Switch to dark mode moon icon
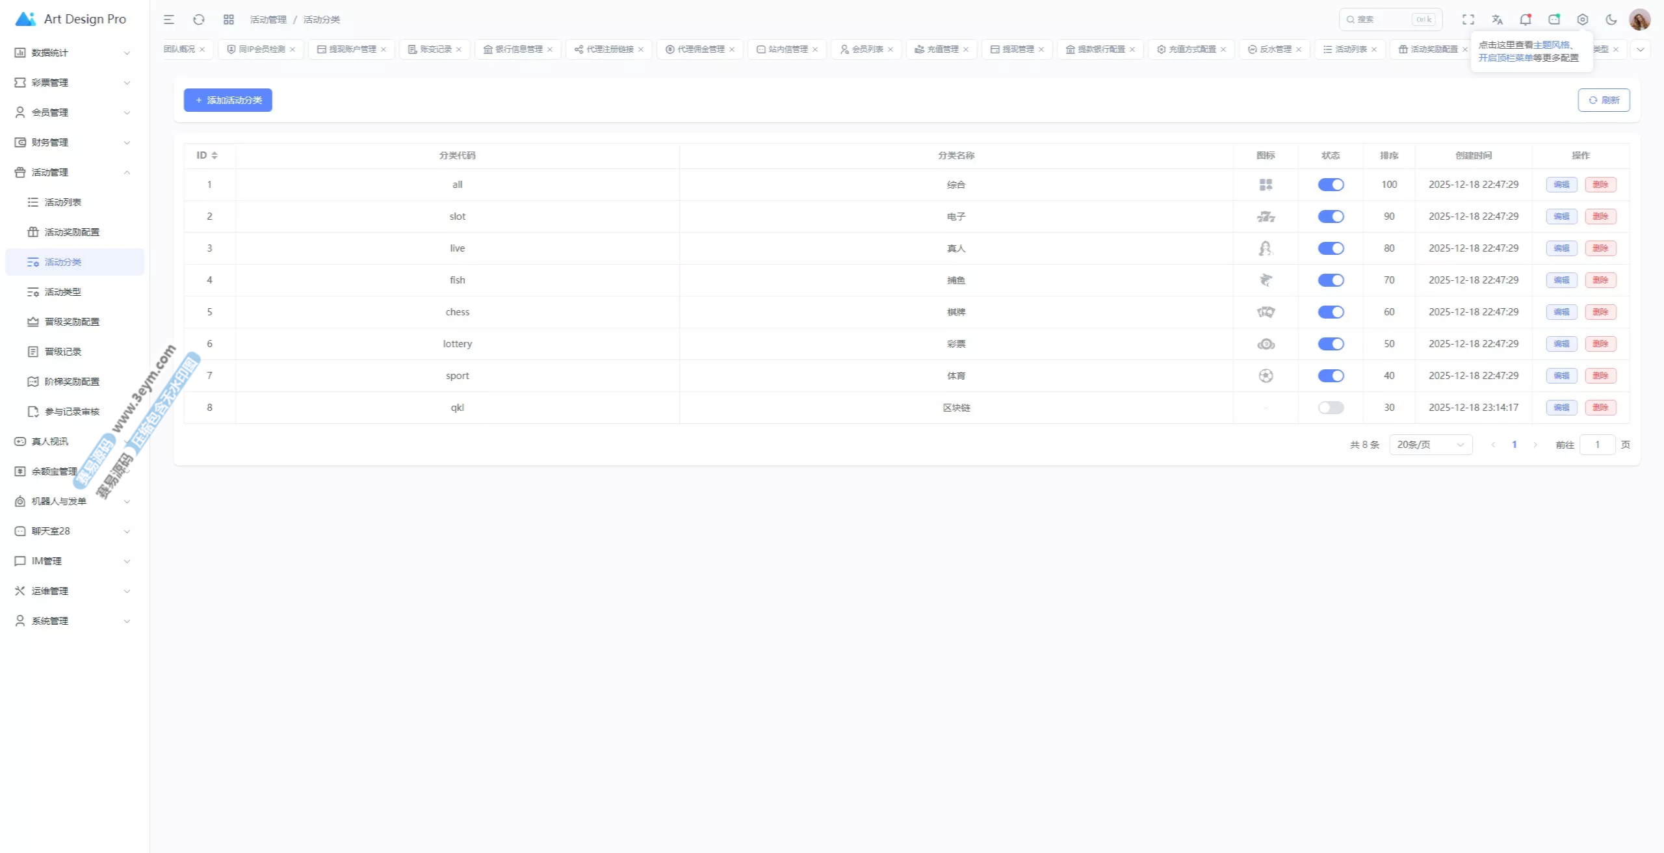This screenshot has height=853, width=1664. point(1611,20)
